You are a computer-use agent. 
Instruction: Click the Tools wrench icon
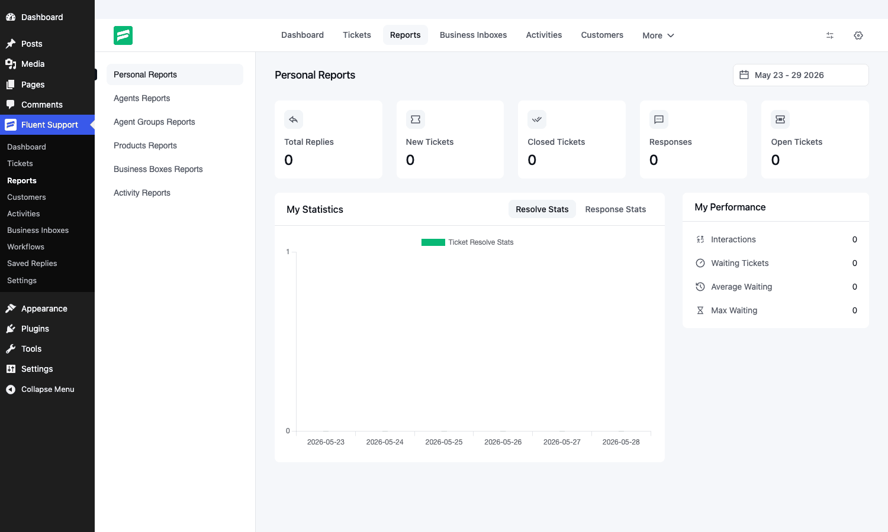point(11,349)
